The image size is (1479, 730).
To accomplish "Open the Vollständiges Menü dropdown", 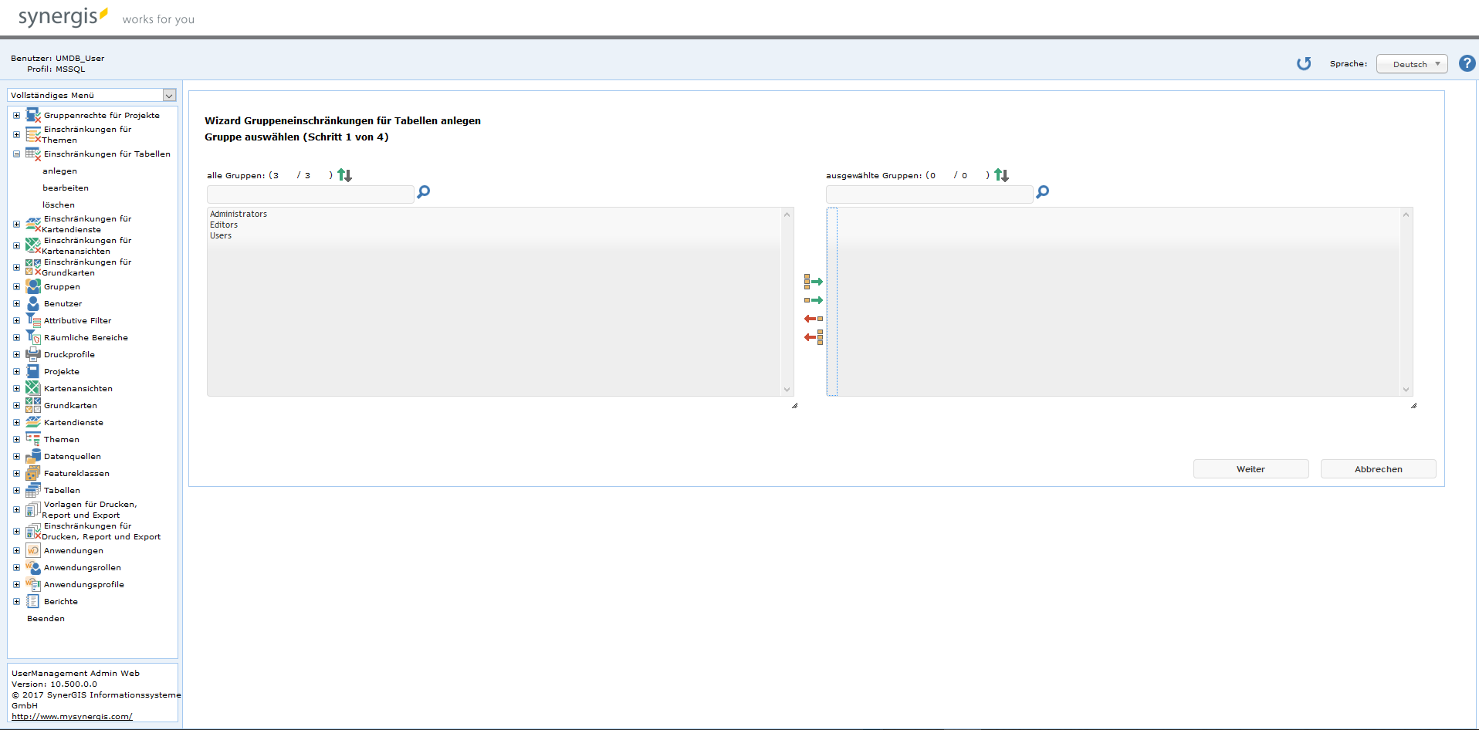I will 168,95.
